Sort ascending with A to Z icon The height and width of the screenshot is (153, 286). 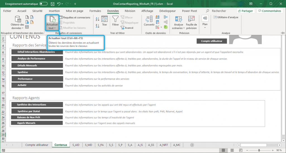tap(97, 19)
